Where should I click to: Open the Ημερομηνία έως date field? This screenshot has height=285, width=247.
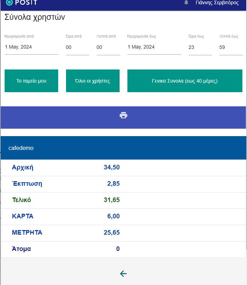coord(154,47)
